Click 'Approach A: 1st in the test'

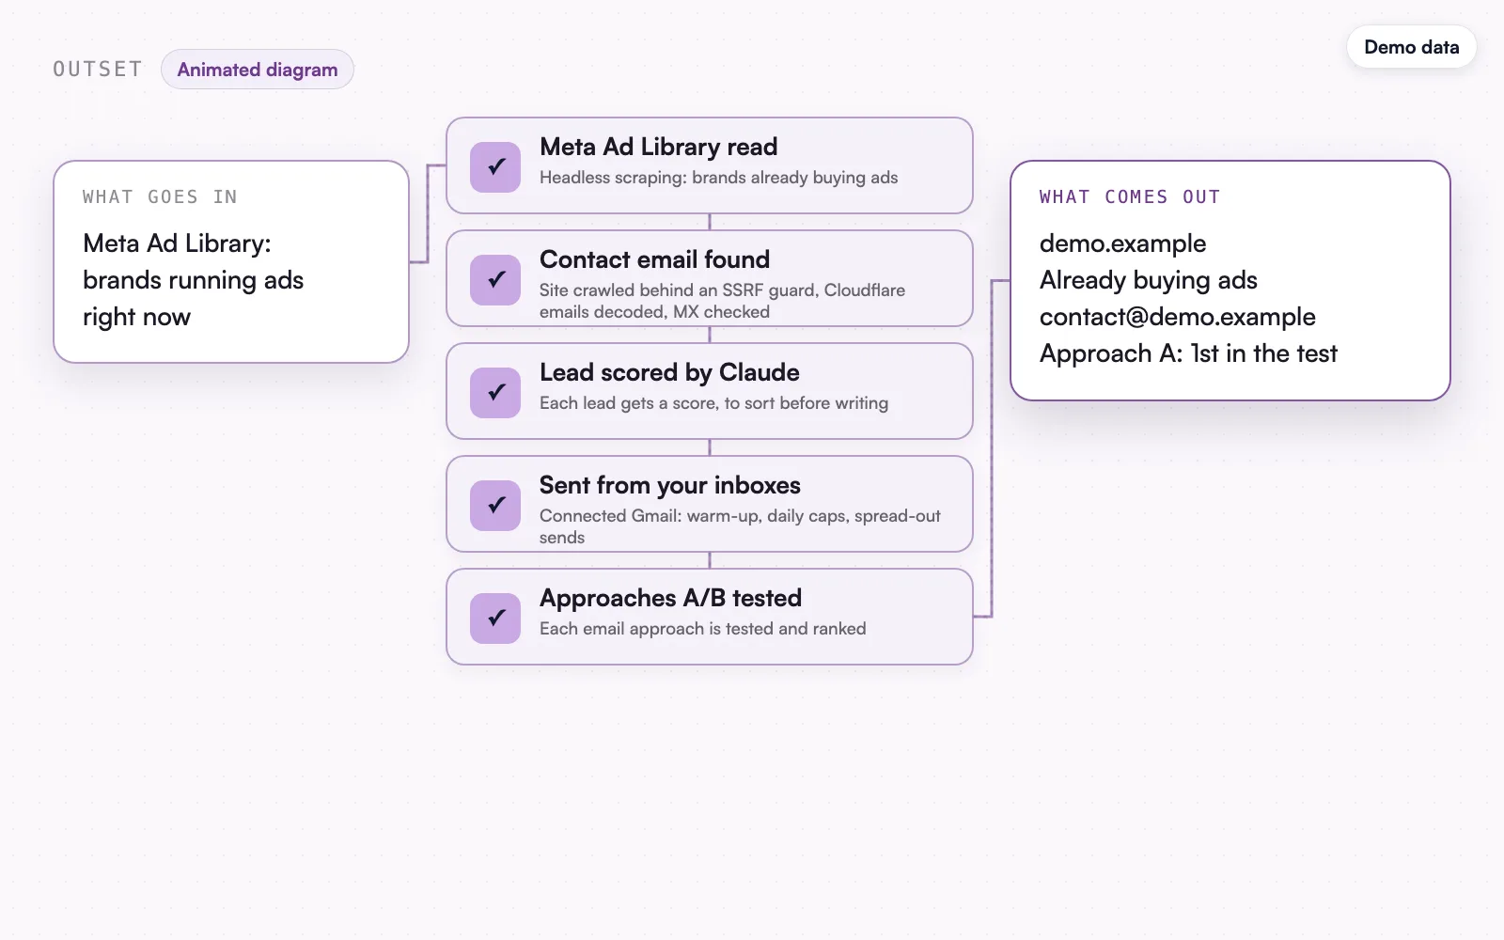pos(1188,353)
